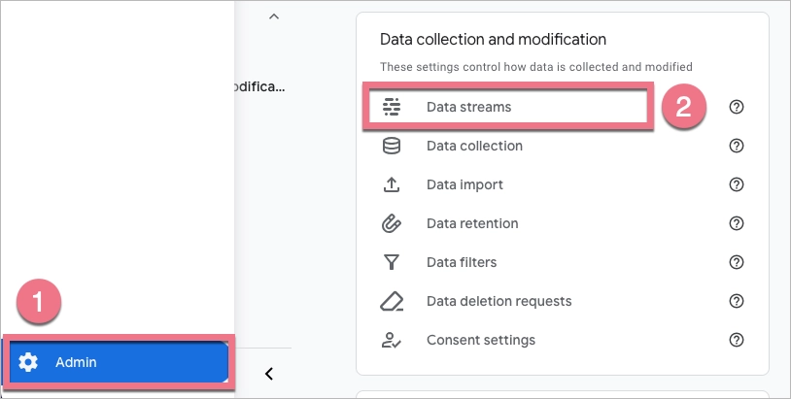Image resolution: width=791 pixels, height=399 pixels.
Task: Click the Data collection database icon
Action: tap(392, 146)
